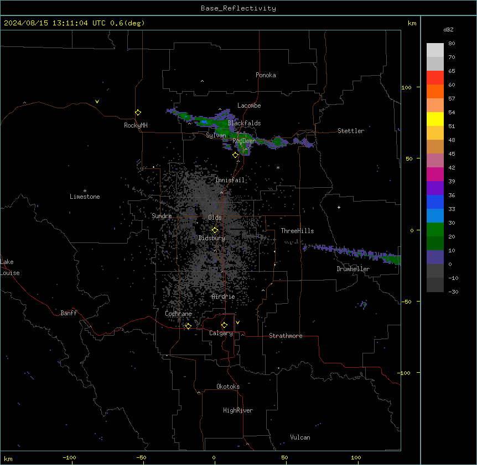Viewport: 477px width, 465px height.
Task: Click the yellow diamond marker above Calgary
Action: click(x=224, y=325)
